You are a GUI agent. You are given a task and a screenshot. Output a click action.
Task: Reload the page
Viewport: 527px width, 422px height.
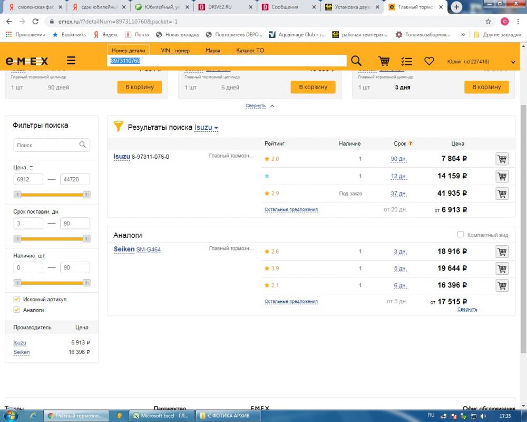point(35,22)
